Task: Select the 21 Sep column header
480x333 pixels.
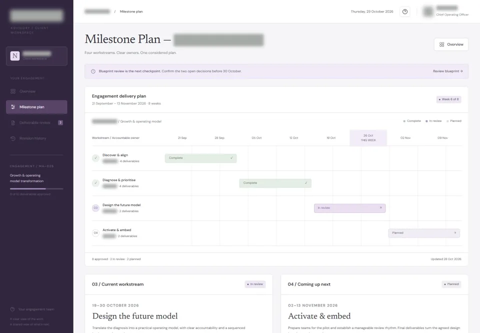Action: pyautogui.click(x=182, y=138)
